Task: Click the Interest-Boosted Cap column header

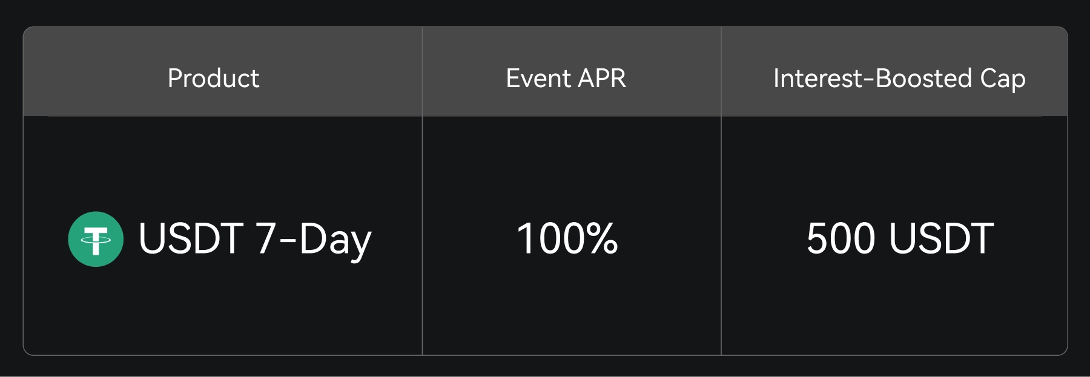Action: (899, 78)
